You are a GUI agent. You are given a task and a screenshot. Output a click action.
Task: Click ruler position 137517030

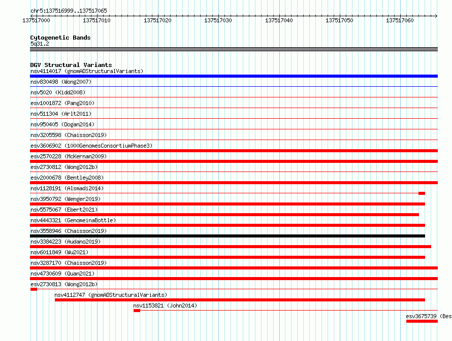click(218, 20)
